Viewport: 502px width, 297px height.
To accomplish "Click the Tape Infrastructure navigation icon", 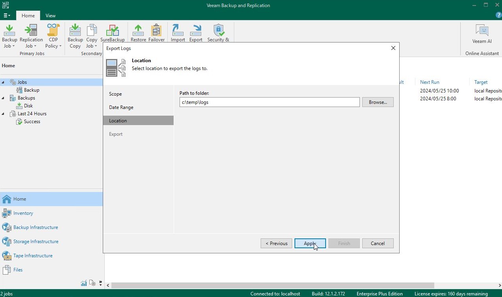I will click(x=7, y=256).
